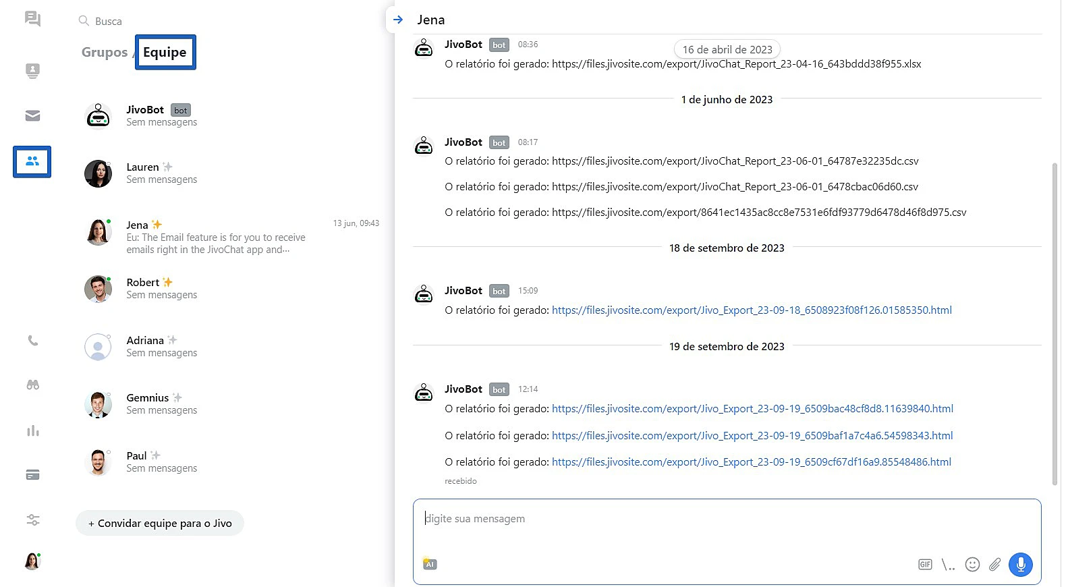Open the Jivo_Export 23-09-18 report link
Screen dimensions: 1068x587
[752, 310]
